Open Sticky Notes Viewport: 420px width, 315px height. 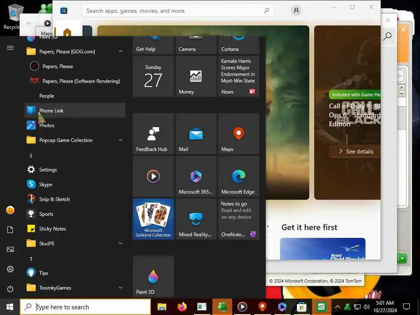point(75,228)
